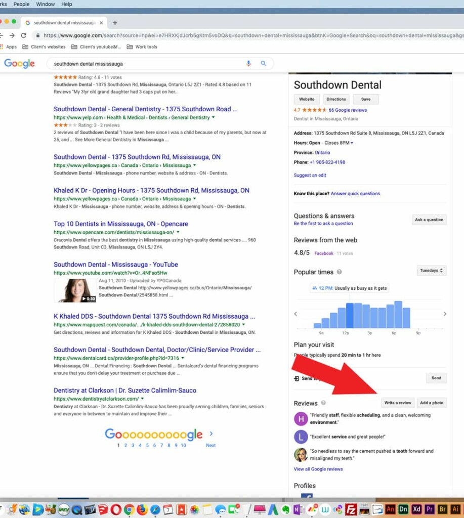This screenshot has width=464, height=518.
Task: Open SketchUp from the dock
Action: tap(103, 509)
